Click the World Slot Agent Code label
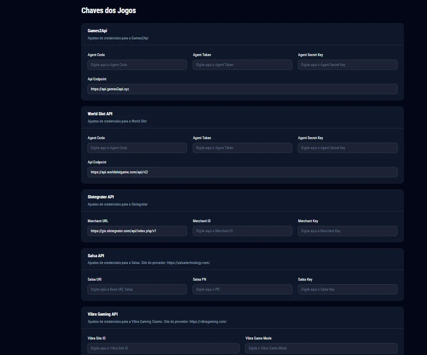The width and height of the screenshot is (427, 355). point(96,138)
